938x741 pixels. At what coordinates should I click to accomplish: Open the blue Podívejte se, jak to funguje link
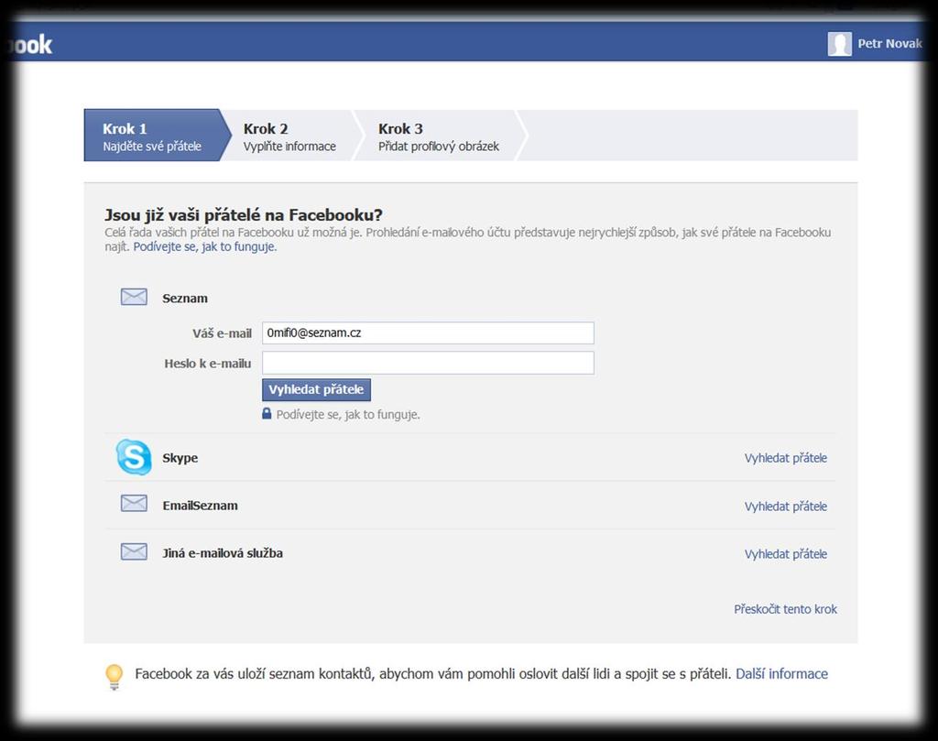pos(205,246)
